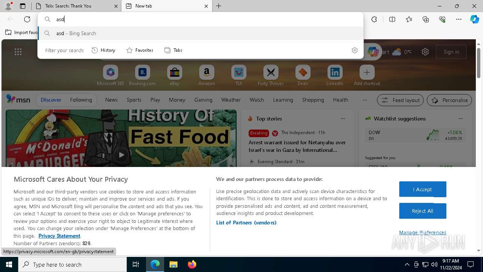This screenshot has width=483, height=272.
Task: Select the Discover feed tab
Action: click(51, 100)
